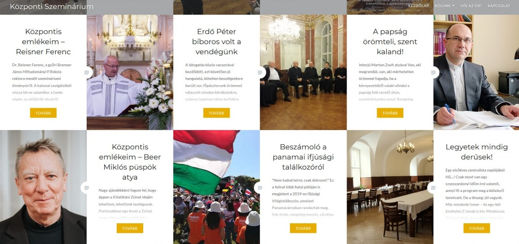Click the Központi Szeminárium site title
Image resolution: width=519 pixels, height=244 pixels.
[52, 7]
